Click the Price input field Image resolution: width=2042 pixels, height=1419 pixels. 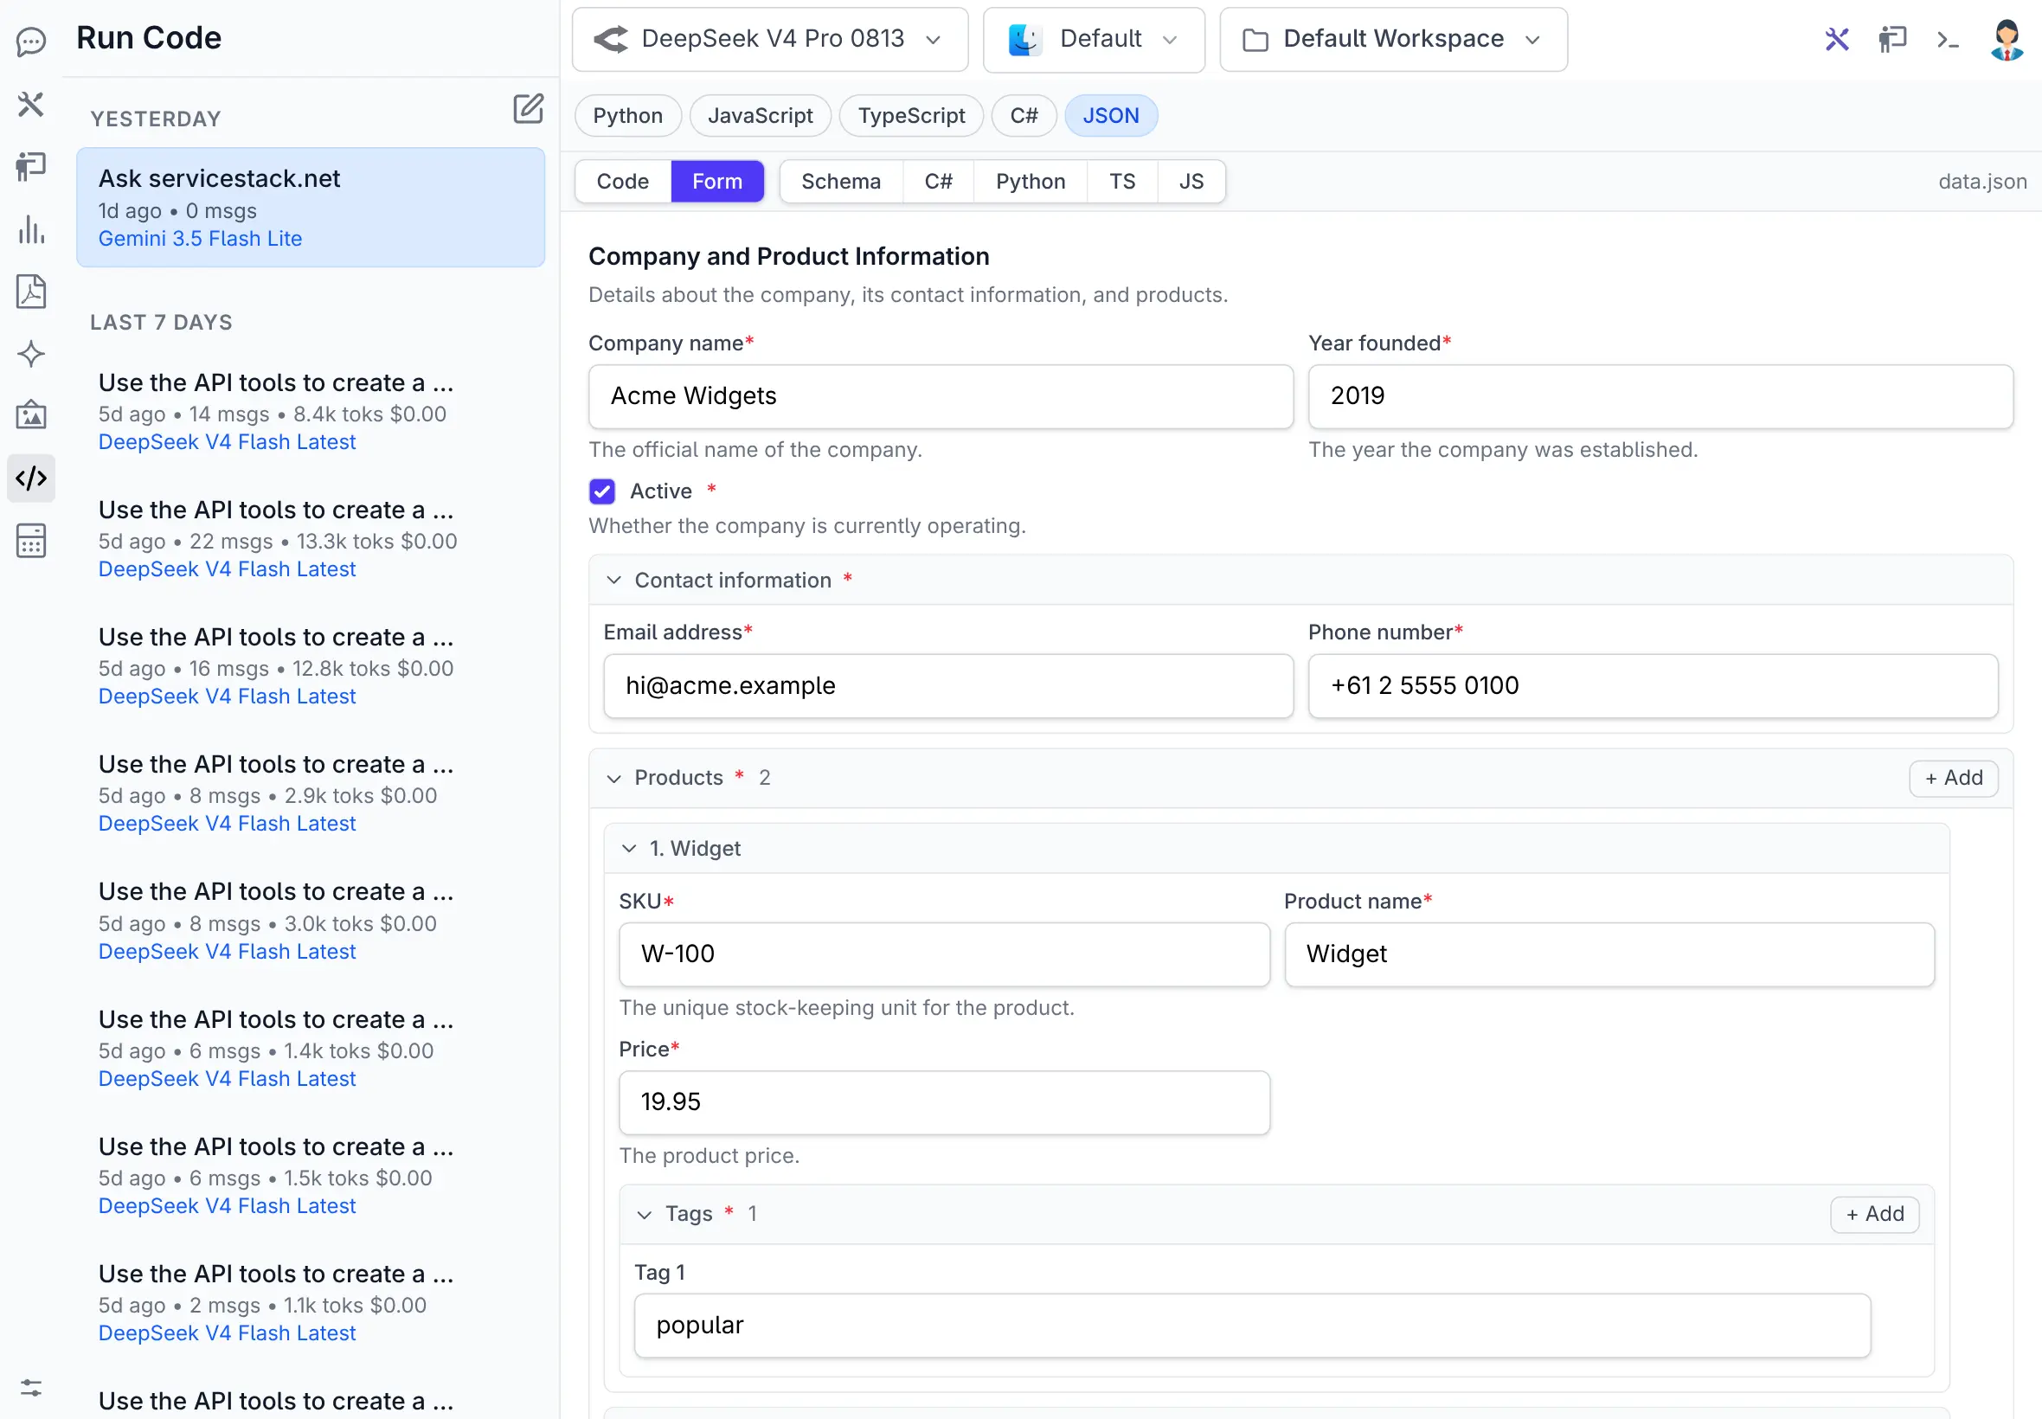(944, 1102)
